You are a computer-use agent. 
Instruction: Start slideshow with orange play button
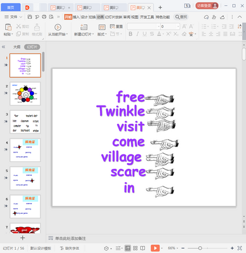coord(155,249)
